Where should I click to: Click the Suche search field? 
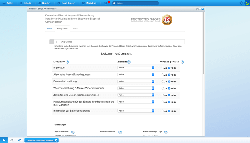136,3
